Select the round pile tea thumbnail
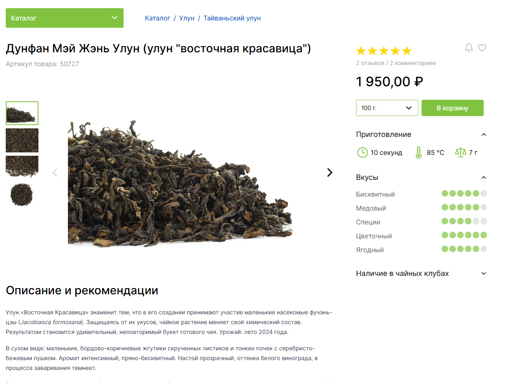 tap(22, 194)
